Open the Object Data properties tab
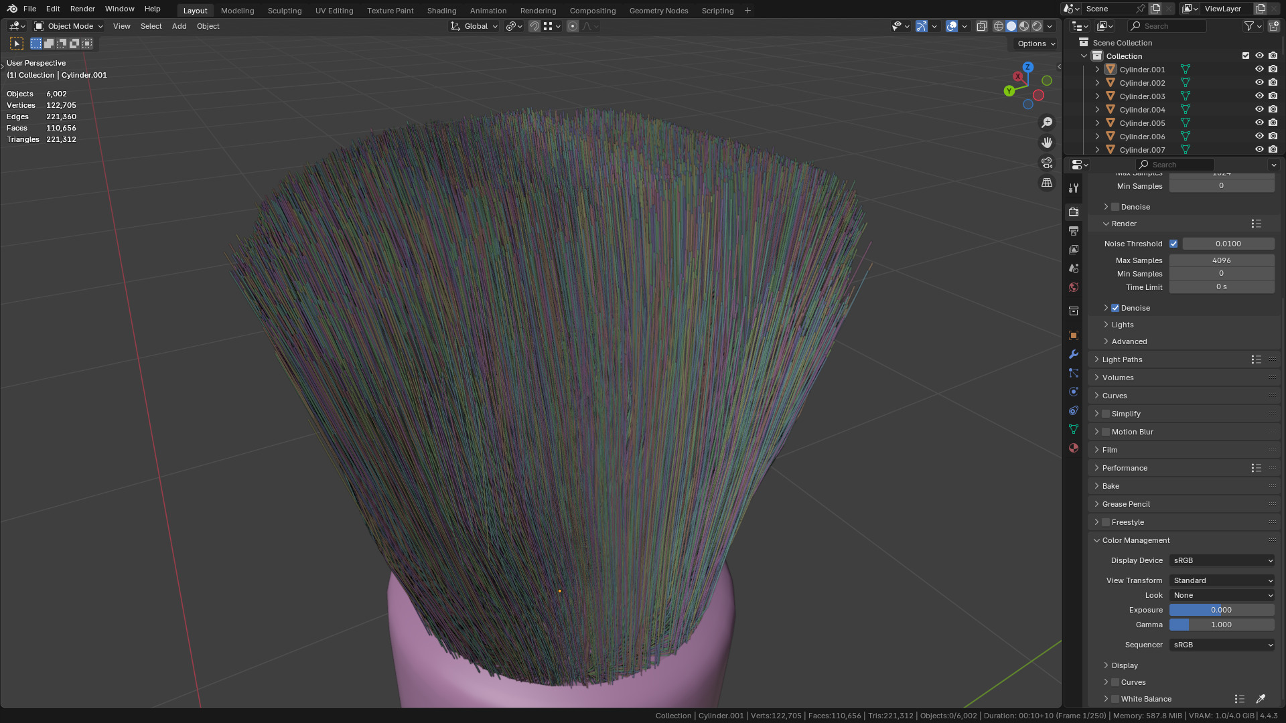1286x723 pixels. 1074,429
